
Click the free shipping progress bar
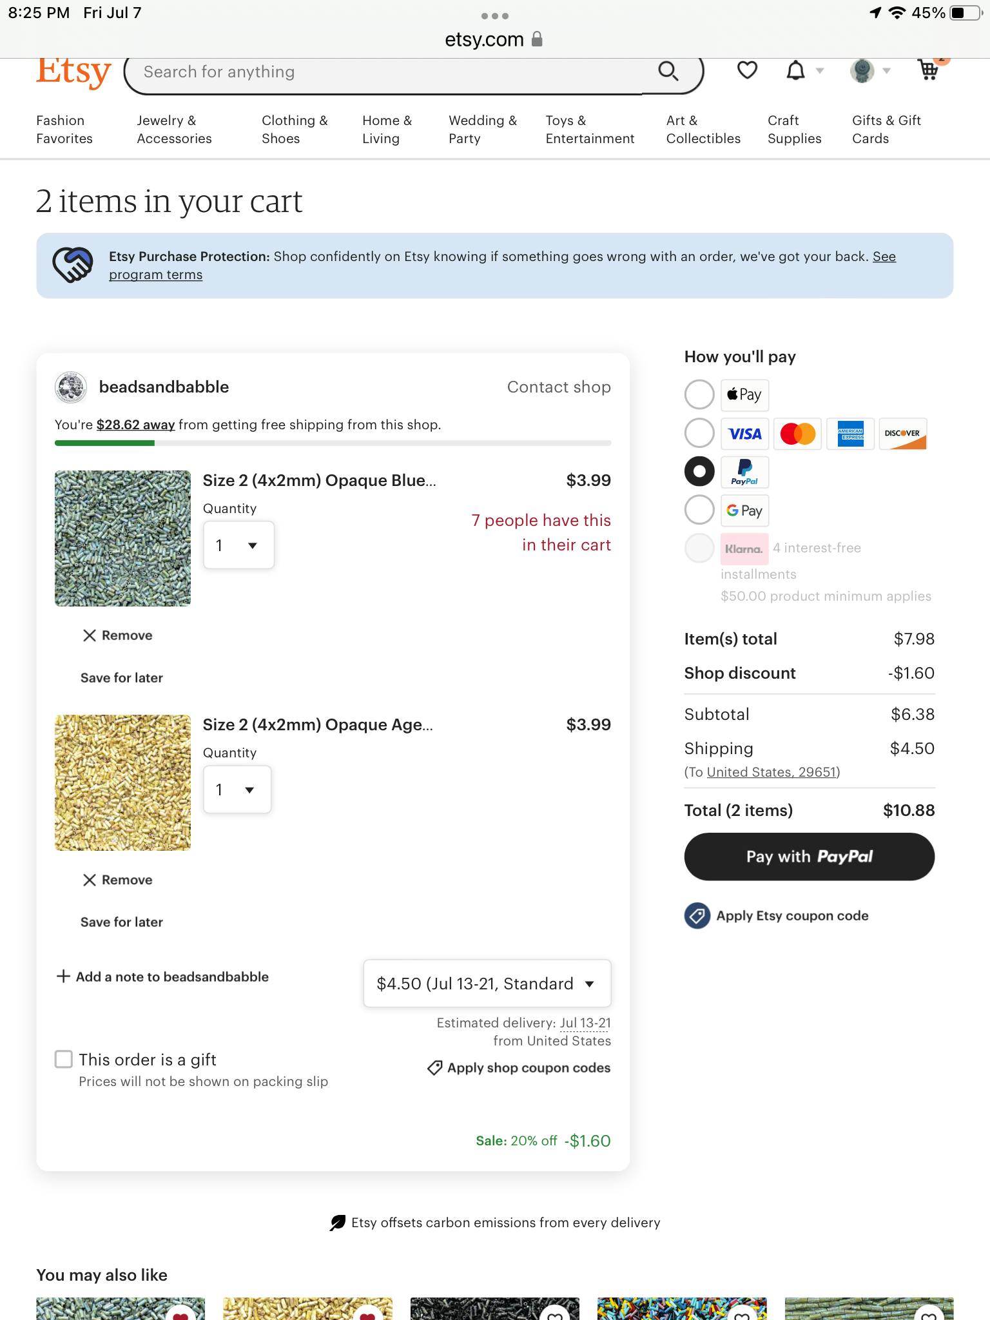tap(333, 443)
